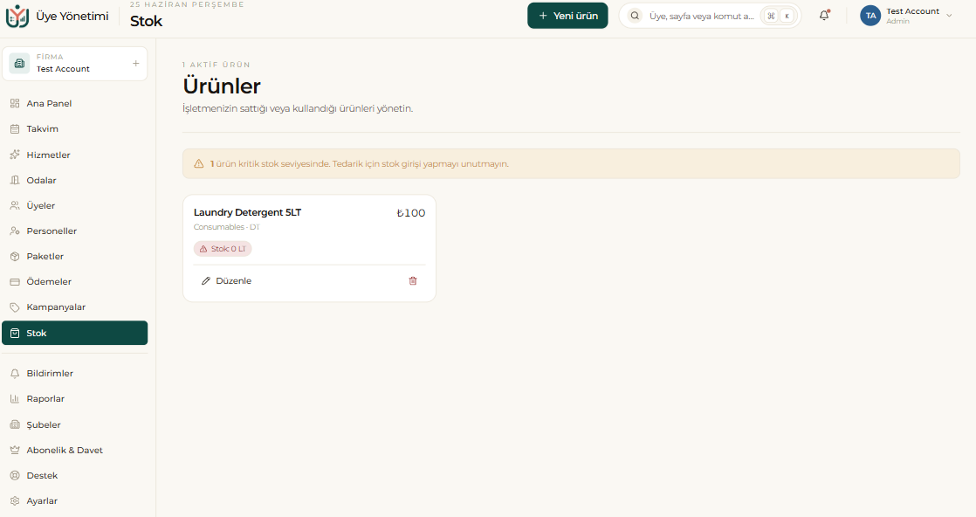The height and width of the screenshot is (517, 976).
Task: Navigate to Odalar
Action: point(75,180)
